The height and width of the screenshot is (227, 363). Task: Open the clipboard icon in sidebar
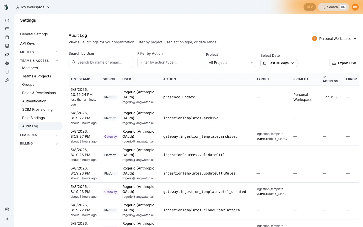coord(7,37)
